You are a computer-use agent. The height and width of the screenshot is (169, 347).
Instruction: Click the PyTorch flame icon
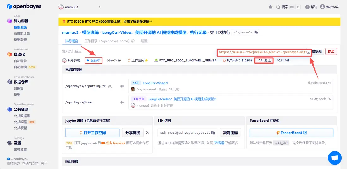(225, 60)
